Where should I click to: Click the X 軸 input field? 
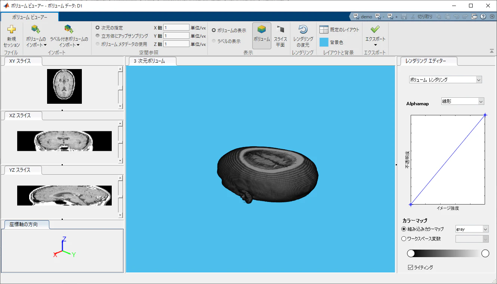[x=176, y=28]
